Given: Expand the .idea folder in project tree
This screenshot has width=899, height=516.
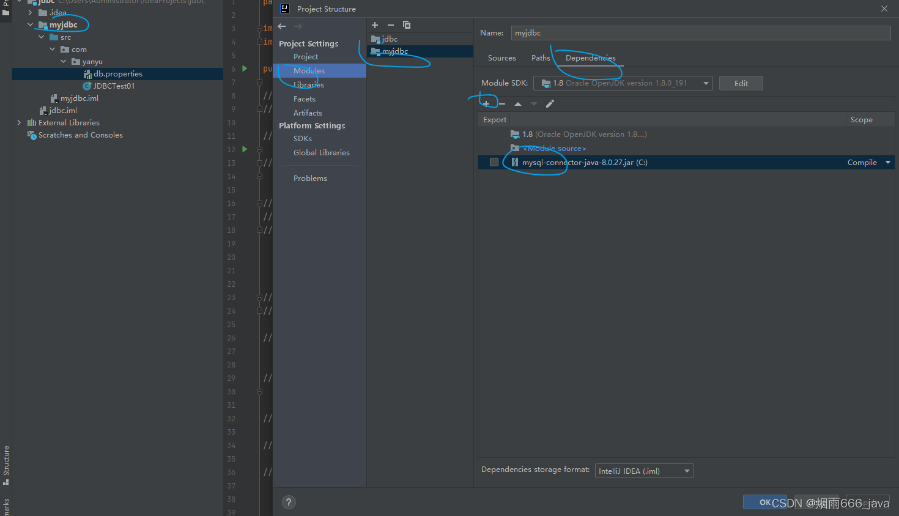Looking at the screenshot, I should (31, 12).
